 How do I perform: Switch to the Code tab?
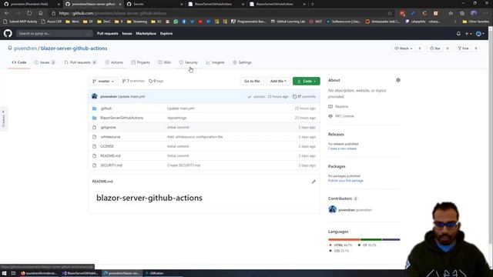tap(18, 62)
